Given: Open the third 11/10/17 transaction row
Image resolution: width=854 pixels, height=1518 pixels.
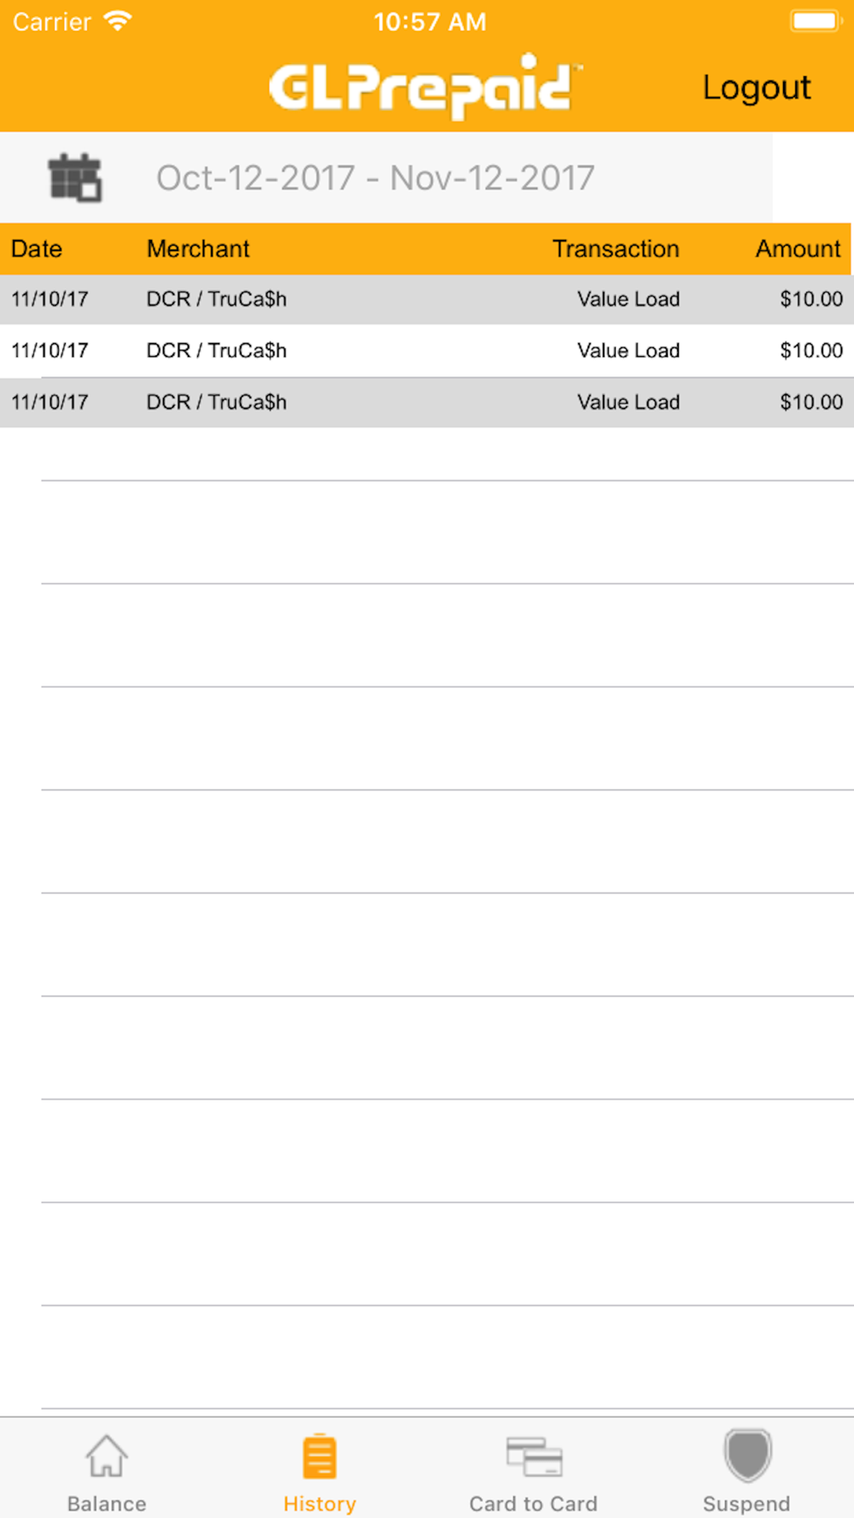Looking at the screenshot, I should [x=427, y=402].
